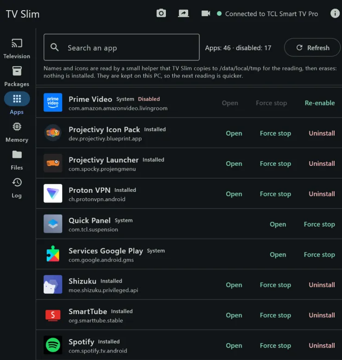The height and width of the screenshot is (360, 342).
Task: Switch to the Packages section
Action: pos(17,76)
